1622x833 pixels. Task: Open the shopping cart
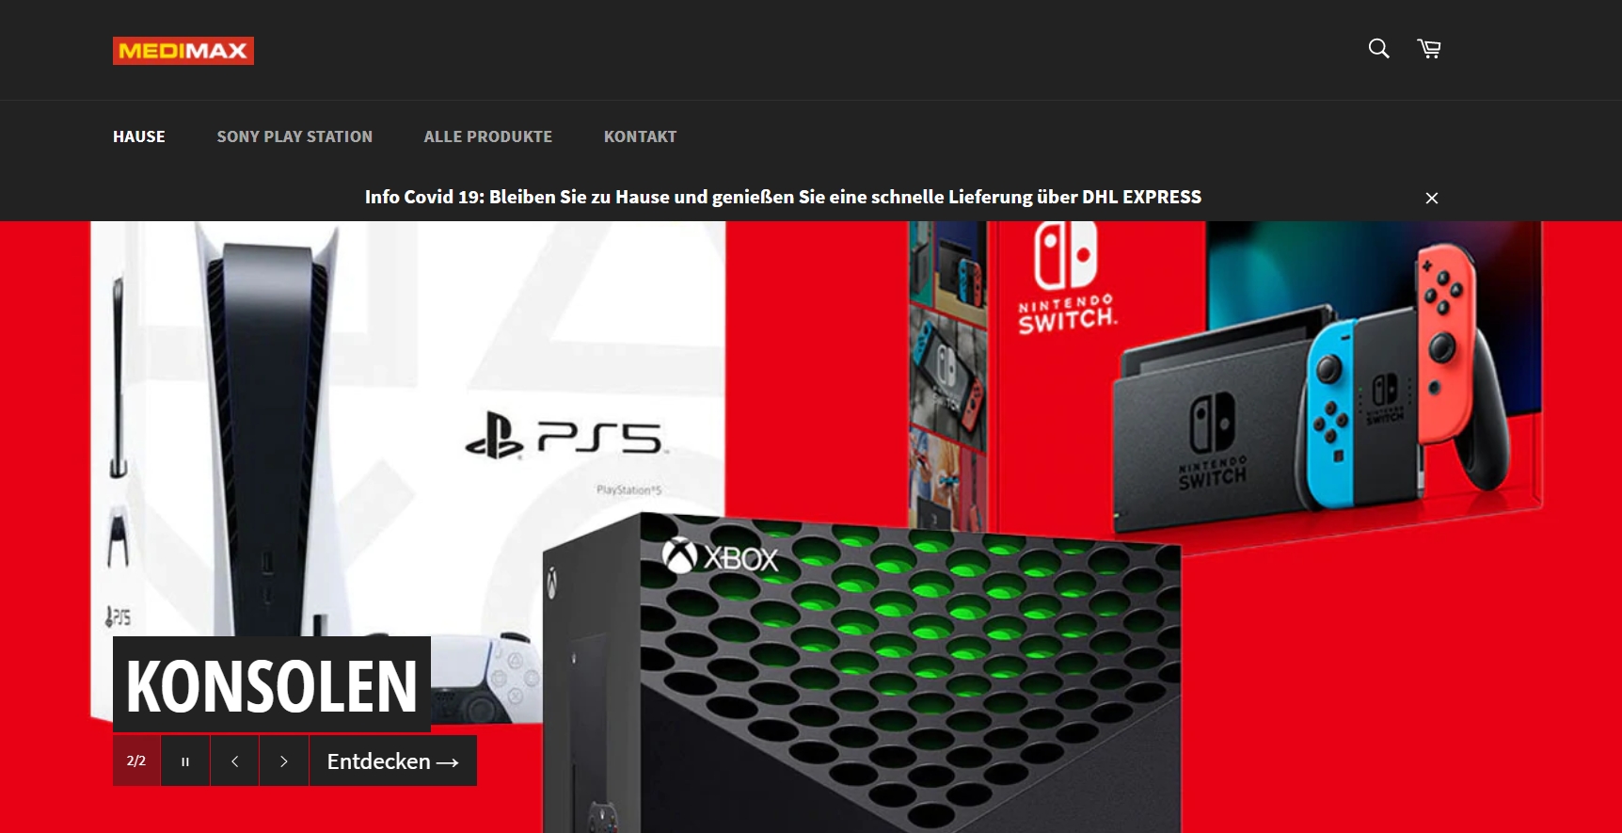tap(1429, 49)
